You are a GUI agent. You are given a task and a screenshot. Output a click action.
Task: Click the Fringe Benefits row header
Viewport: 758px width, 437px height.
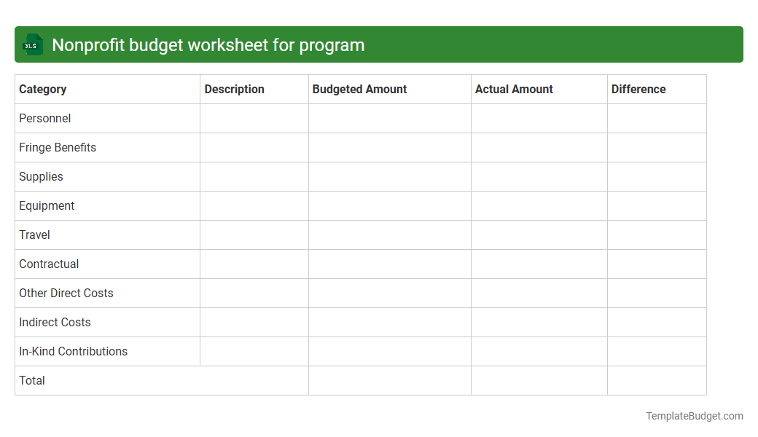57,147
